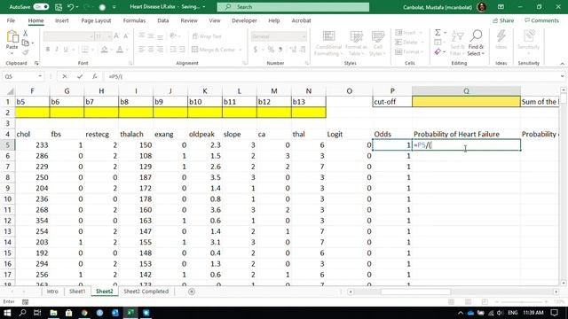Select the 'Odds' header cell
The width and height of the screenshot is (568, 319).
click(x=392, y=134)
